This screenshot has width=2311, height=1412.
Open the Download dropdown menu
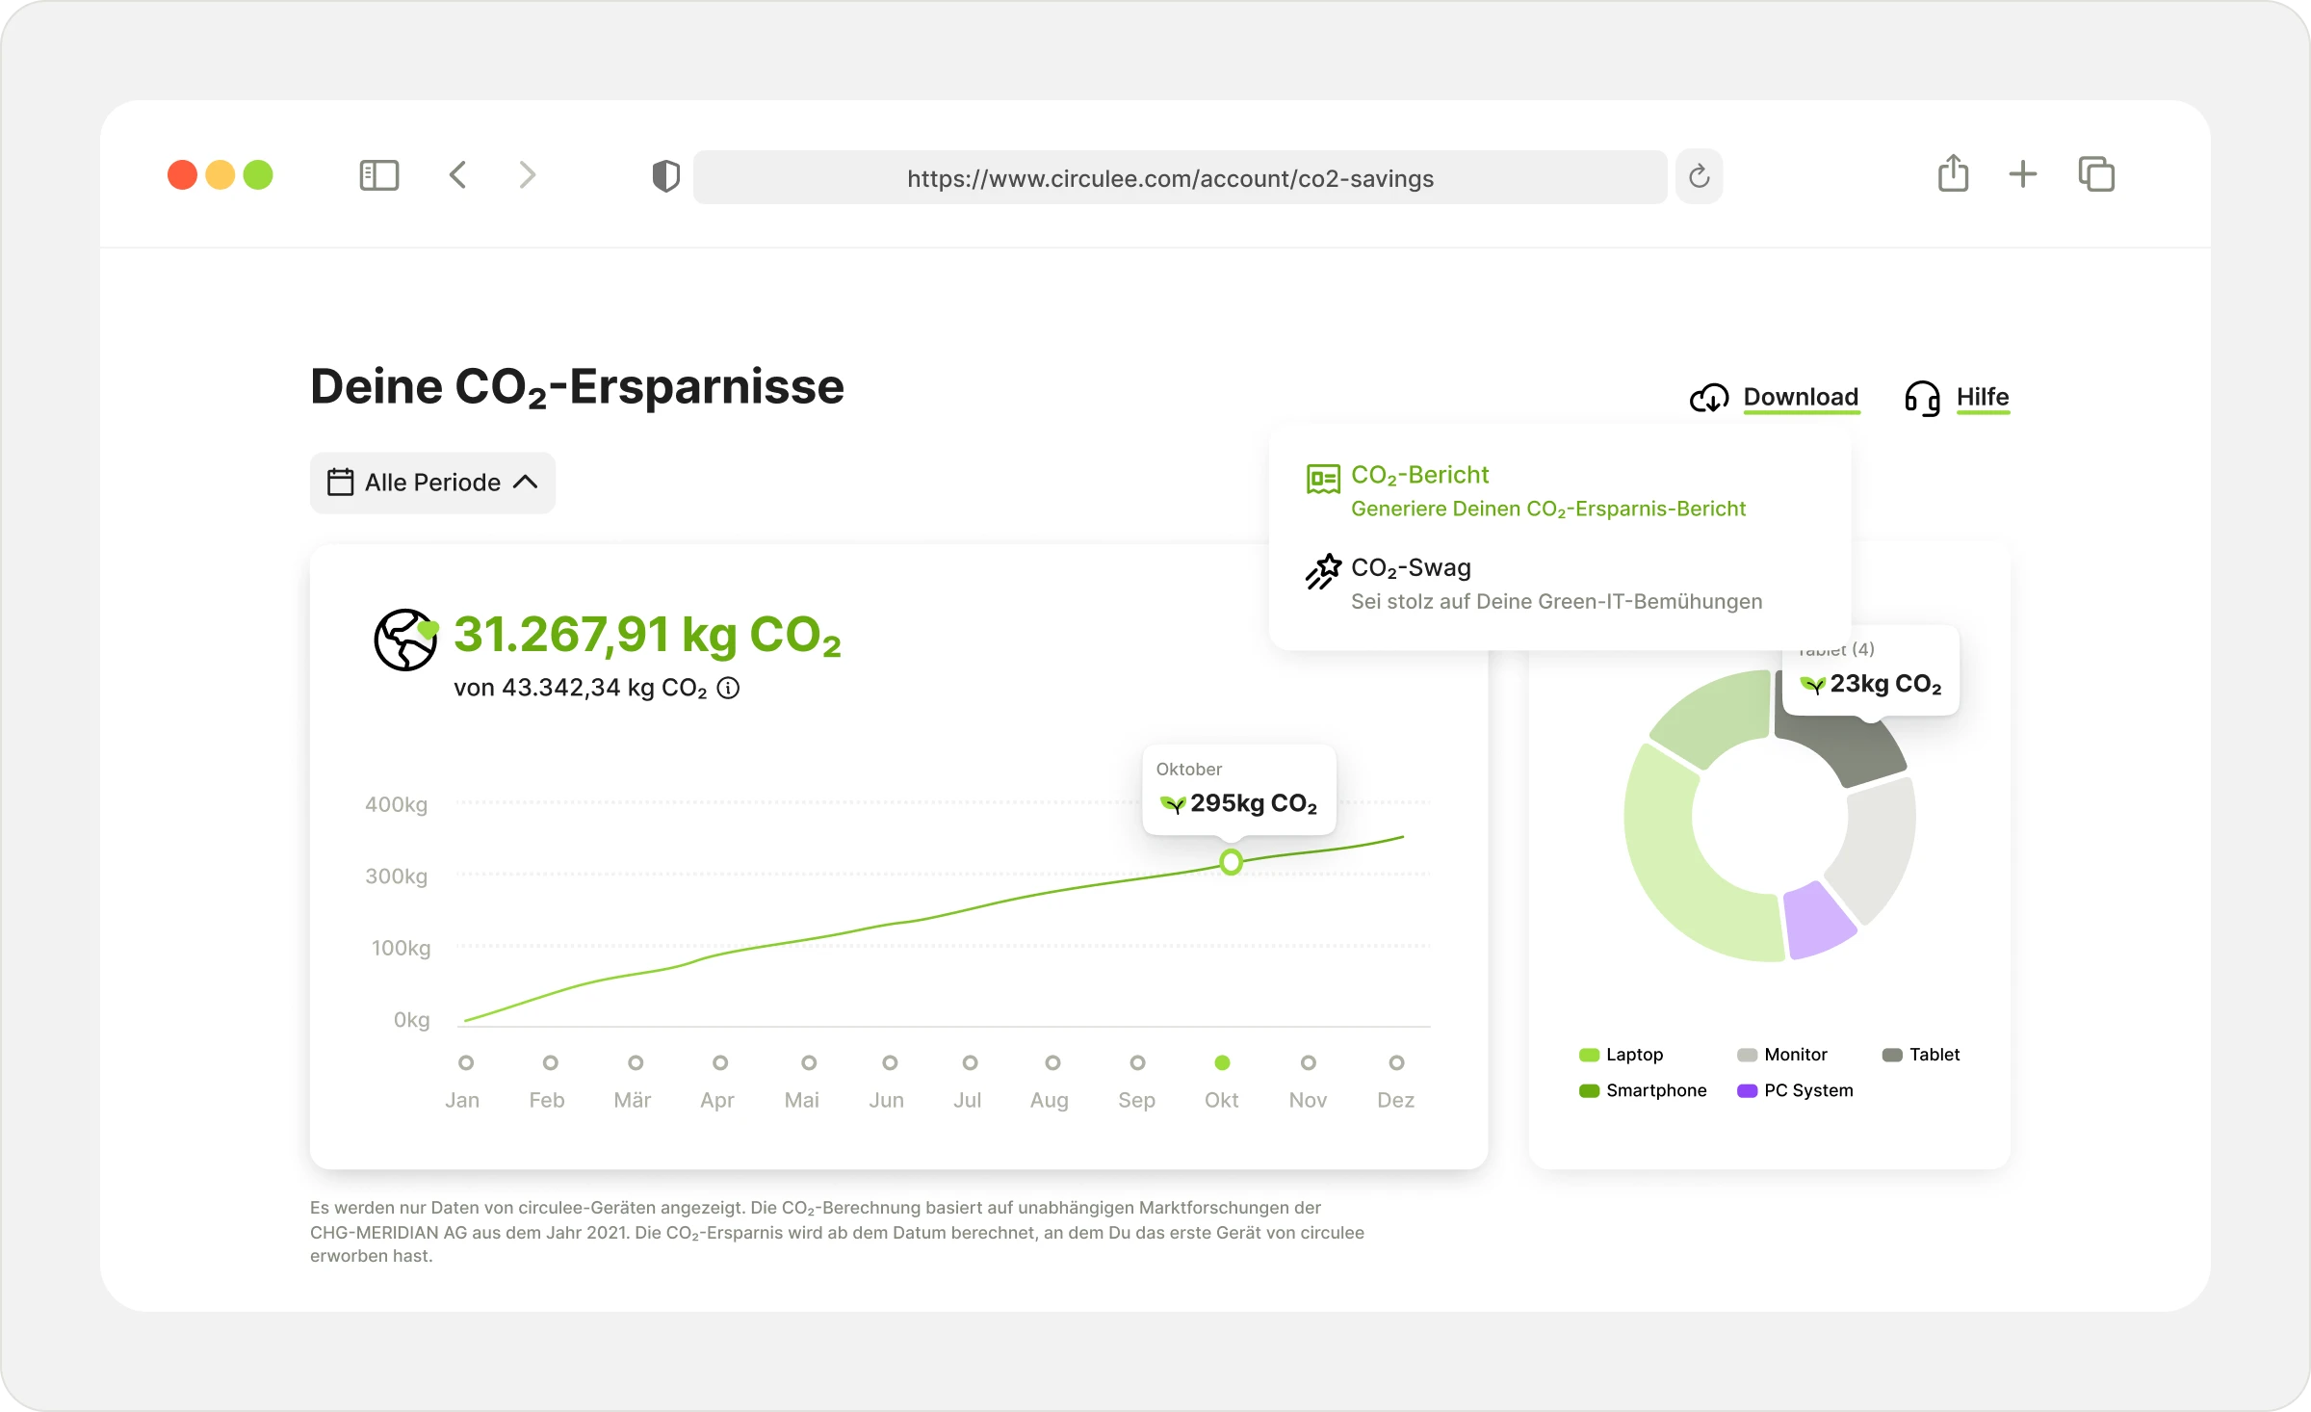pyautogui.click(x=1799, y=397)
